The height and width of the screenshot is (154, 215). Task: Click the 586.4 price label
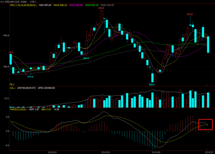click(86, 58)
